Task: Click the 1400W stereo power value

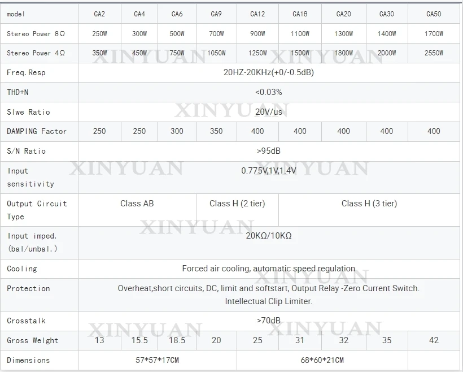Action: point(387,34)
